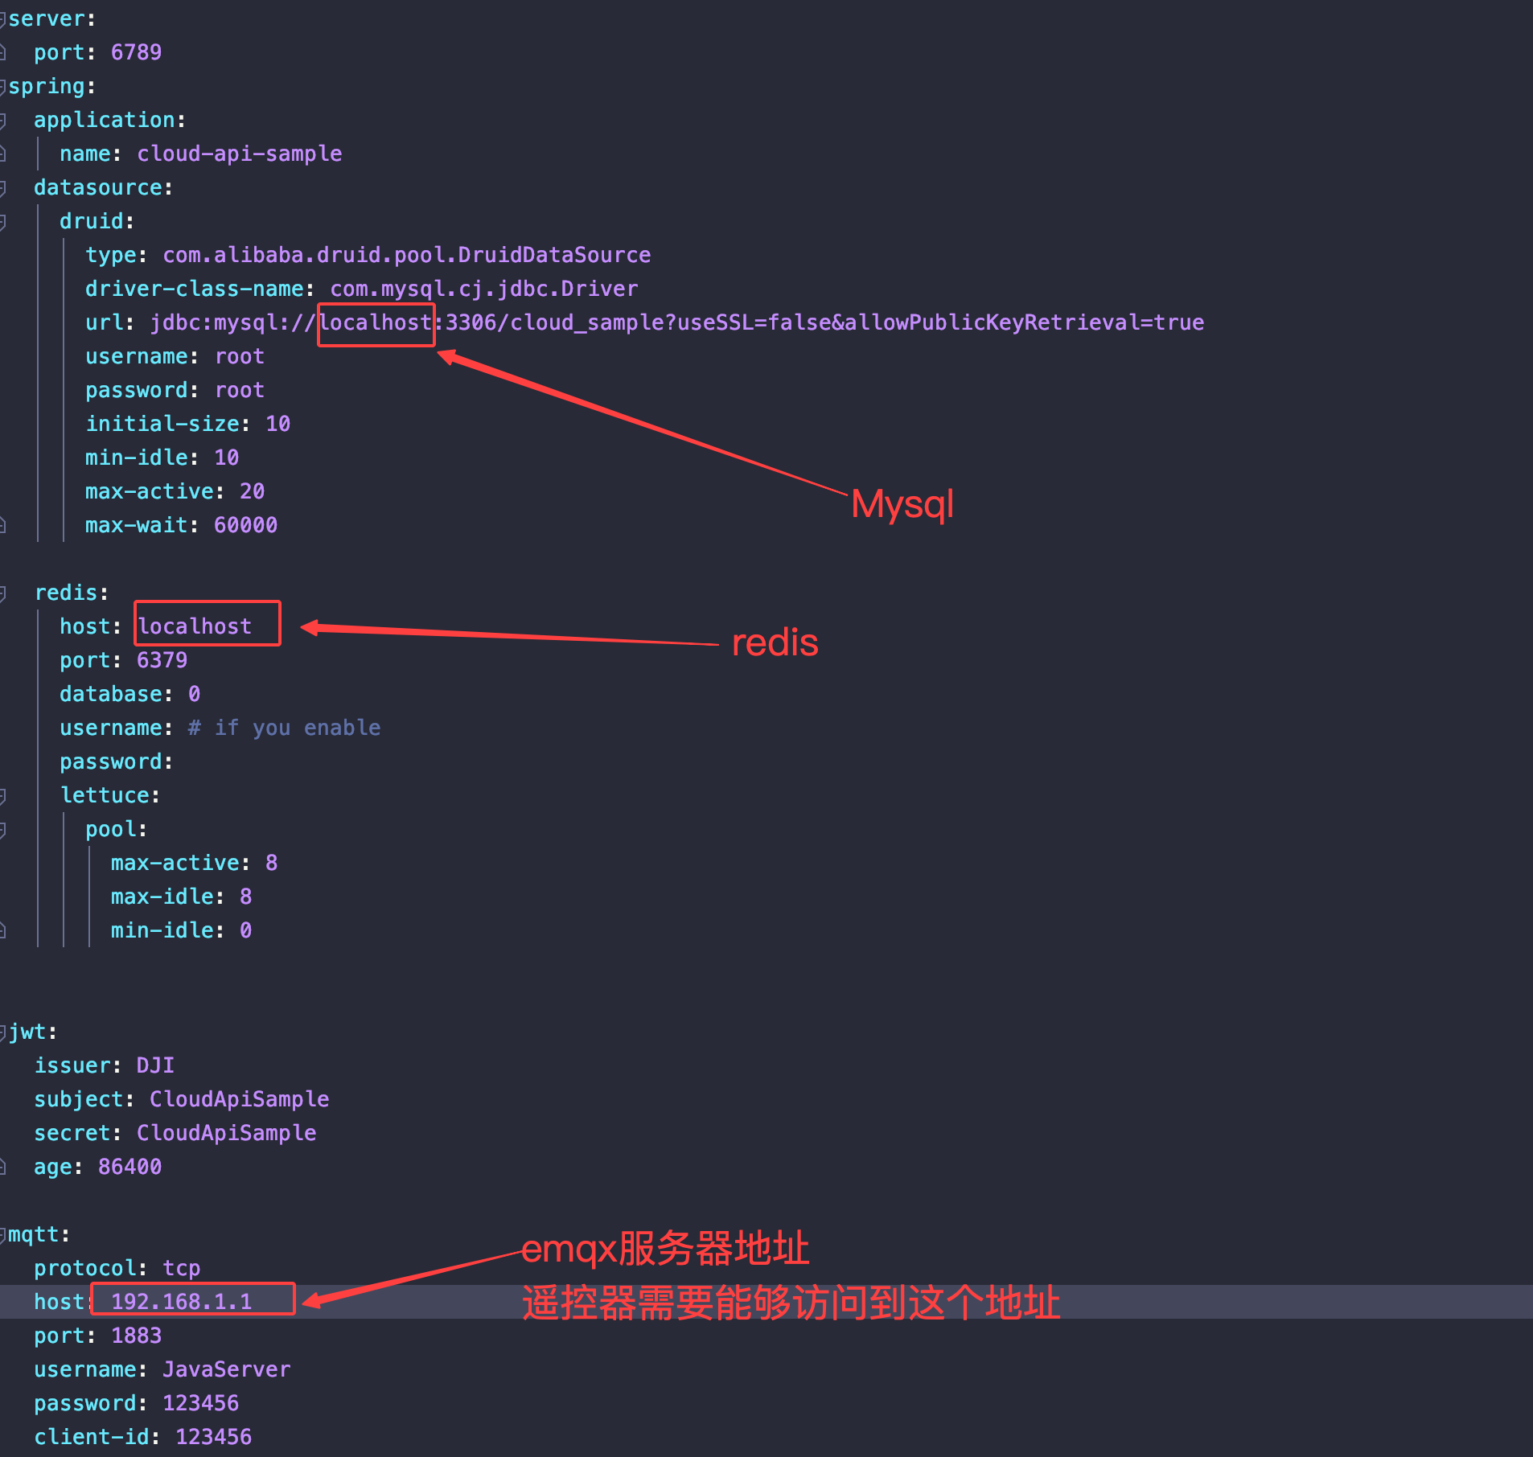Click the '# if you enable' comment
Image resolution: width=1533 pixels, height=1457 pixels.
(284, 728)
